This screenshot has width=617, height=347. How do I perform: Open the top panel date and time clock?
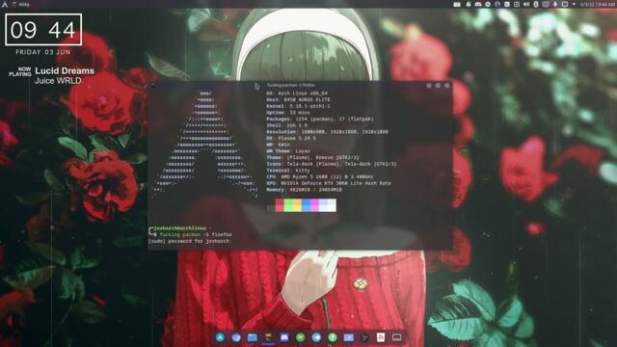598,4
